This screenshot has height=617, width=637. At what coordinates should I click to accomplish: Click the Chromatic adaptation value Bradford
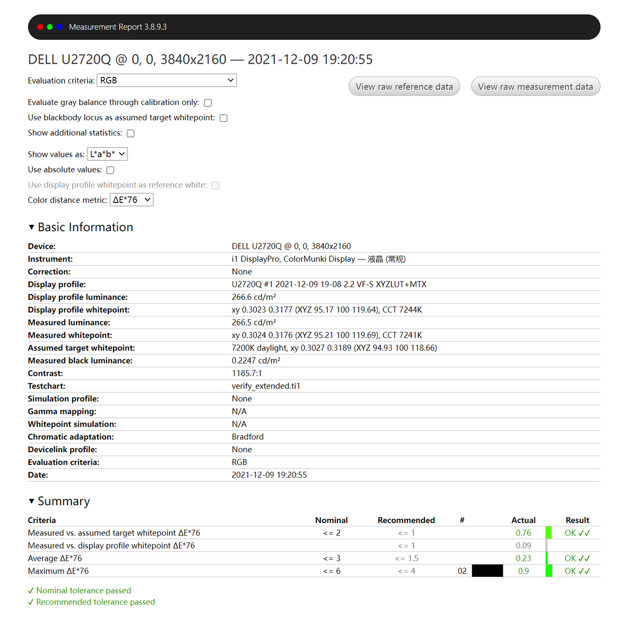pyautogui.click(x=248, y=437)
